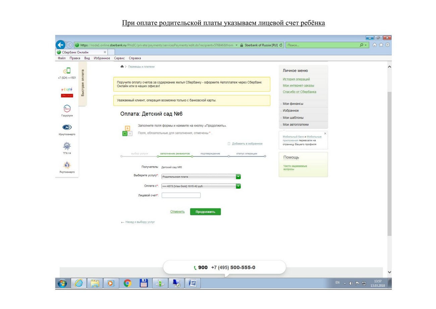
Task: Open the Правка menu
Action: tap(75, 58)
